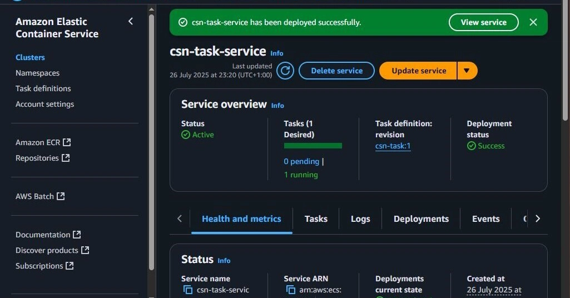The width and height of the screenshot is (570, 298).
Task: Copy the service name value
Action: tap(187, 290)
